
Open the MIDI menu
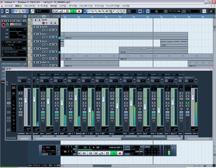[54, 6]
